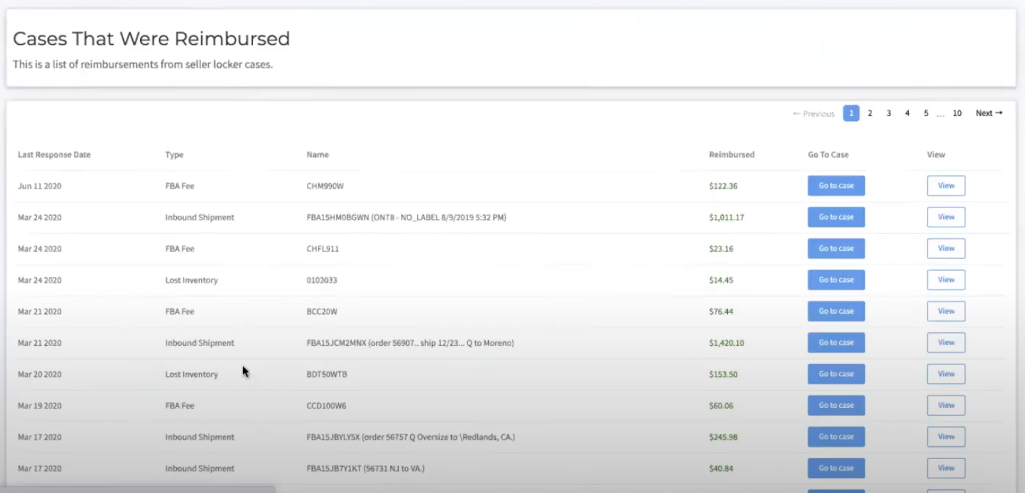Click the Reimbursed column header
The image size is (1025, 493).
pyautogui.click(x=732, y=155)
